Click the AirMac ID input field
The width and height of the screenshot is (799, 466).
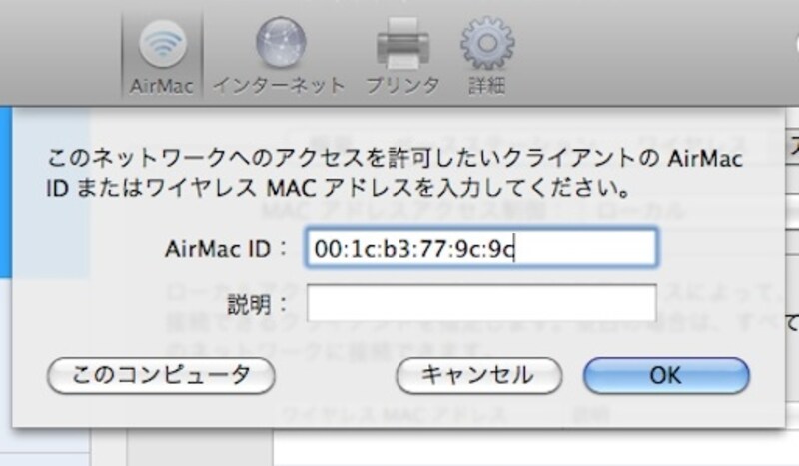click(x=481, y=248)
